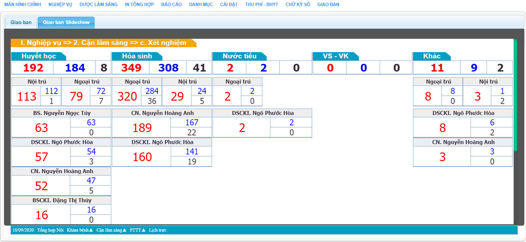Click the Huyết học section header
The width and height of the screenshot is (526, 242).
(x=38, y=56)
